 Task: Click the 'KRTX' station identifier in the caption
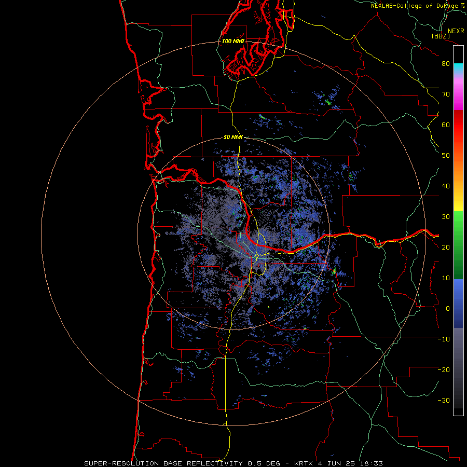pyautogui.click(x=303, y=463)
